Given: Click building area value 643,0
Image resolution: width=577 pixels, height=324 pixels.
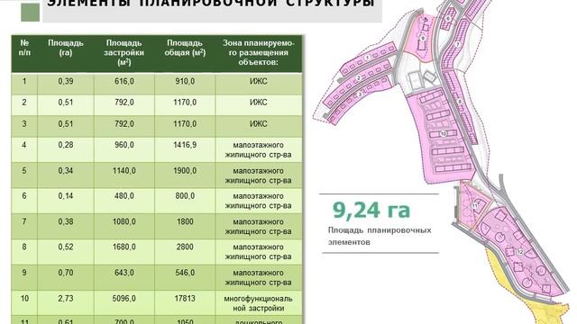Looking at the screenshot, I should [x=124, y=273].
